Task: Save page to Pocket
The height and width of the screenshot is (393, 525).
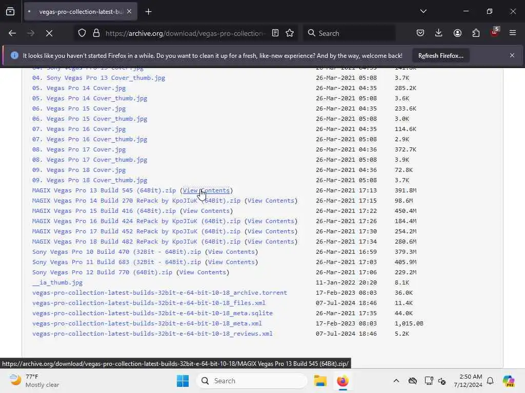Action: [420, 33]
